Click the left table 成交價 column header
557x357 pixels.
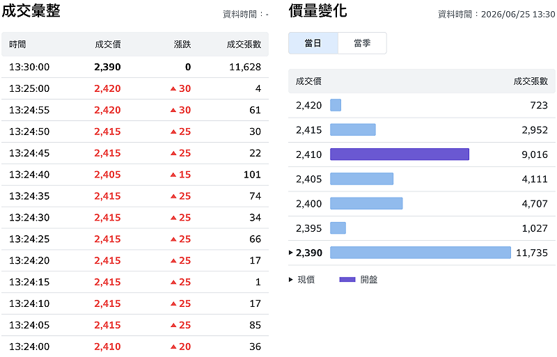108,45
